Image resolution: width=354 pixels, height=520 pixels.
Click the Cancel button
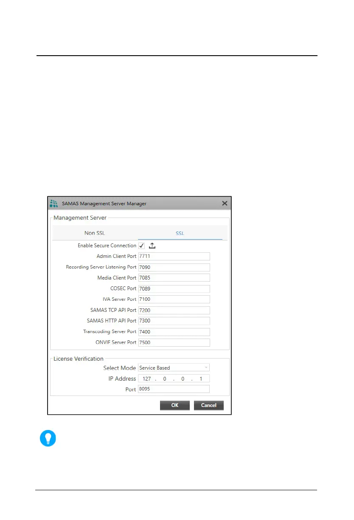click(209, 405)
